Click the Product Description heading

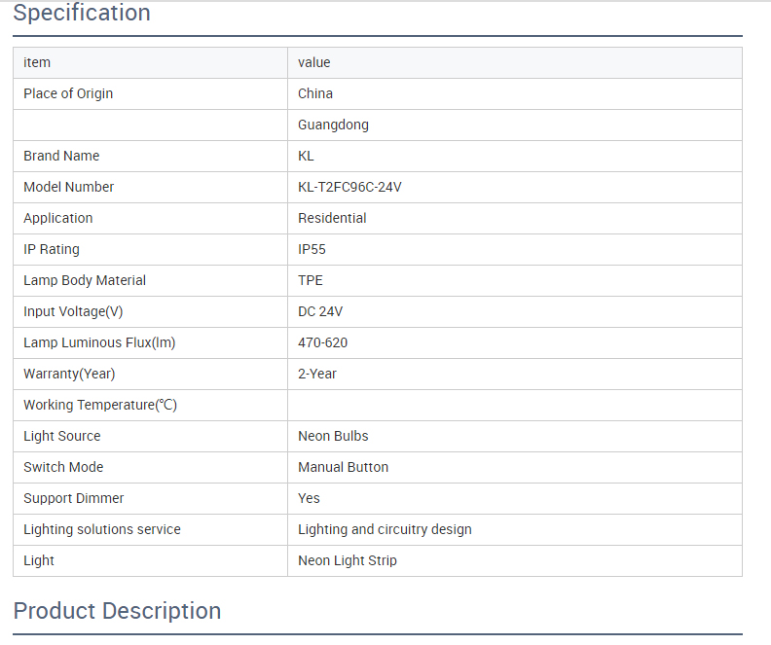coord(117,611)
